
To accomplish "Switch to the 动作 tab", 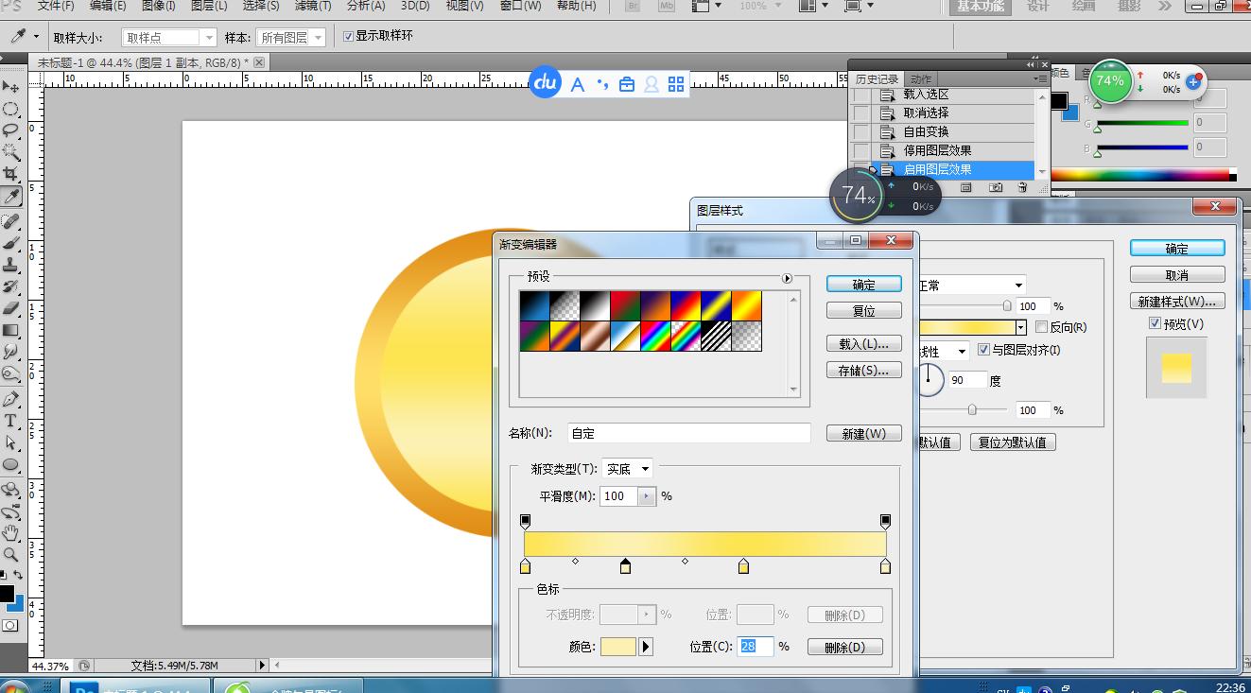I will (922, 78).
